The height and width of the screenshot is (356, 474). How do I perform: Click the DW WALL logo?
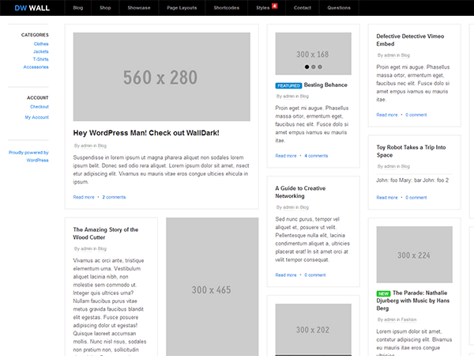coord(32,8)
